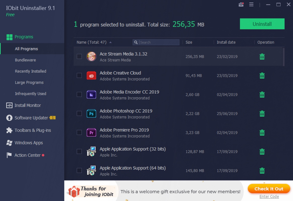Click the trash icon for Adobe Creative Cloud

[262, 75]
